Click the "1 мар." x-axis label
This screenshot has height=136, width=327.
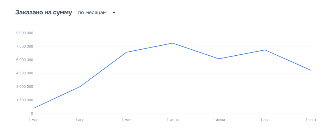34,120
